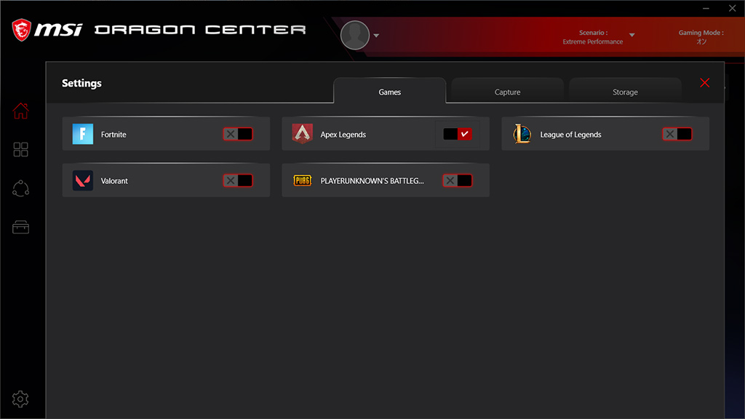Enable the PLAYERUNKNOWN'S BATTLEGROUNDS toggle
Viewport: 745px width, 419px height.
pyautogui.click(x=458, y=180)
